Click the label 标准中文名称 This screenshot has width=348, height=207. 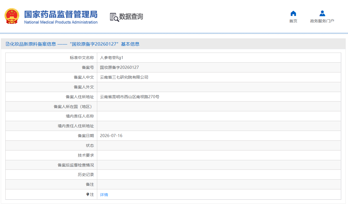point(82,58)
